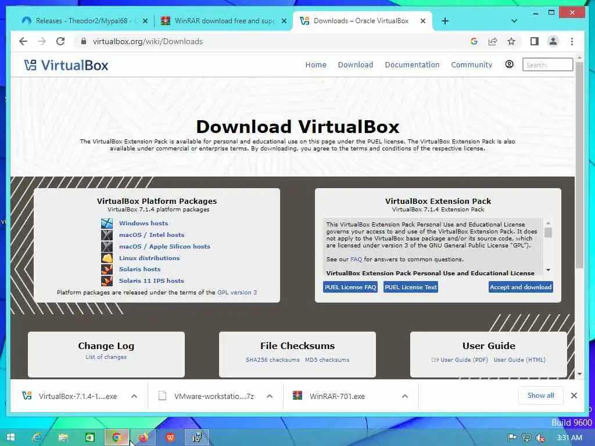Close the Mypal68 releases tab
Viewport: 595px width, 446px height.
(145, 21)
